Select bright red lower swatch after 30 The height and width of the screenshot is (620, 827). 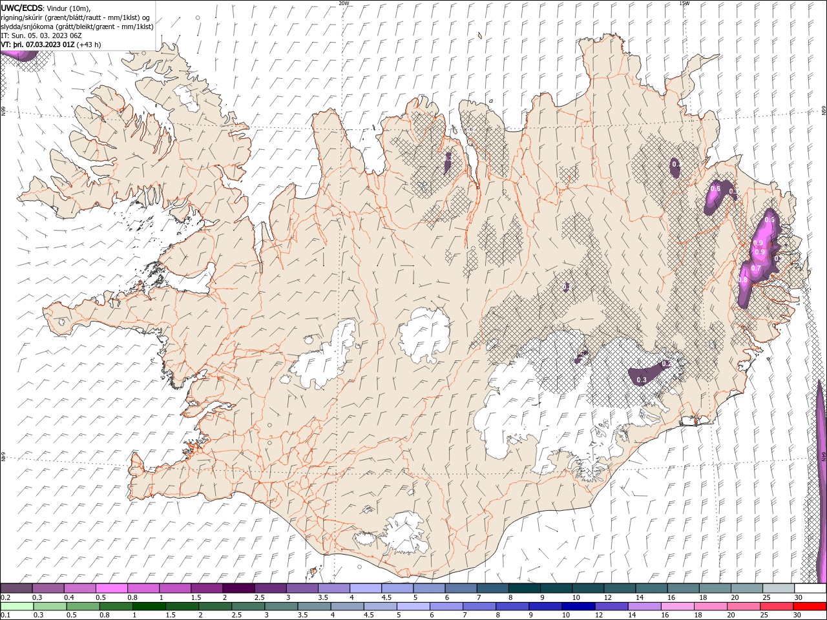pyautogui.click(x=809, y=606)
